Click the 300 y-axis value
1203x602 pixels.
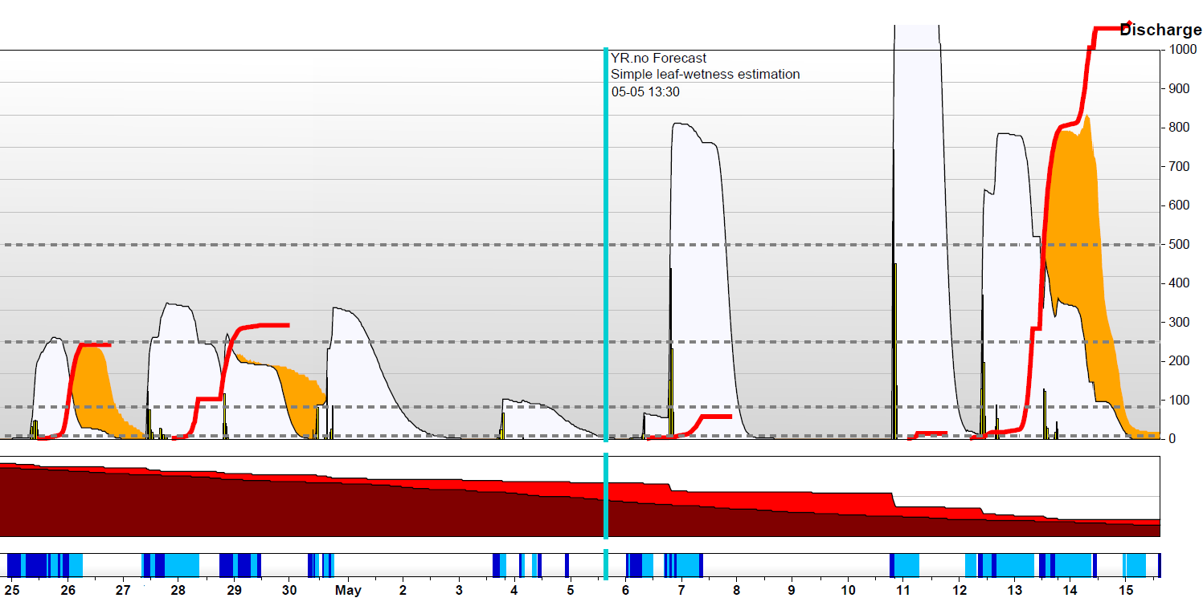tap(1180, 323)
